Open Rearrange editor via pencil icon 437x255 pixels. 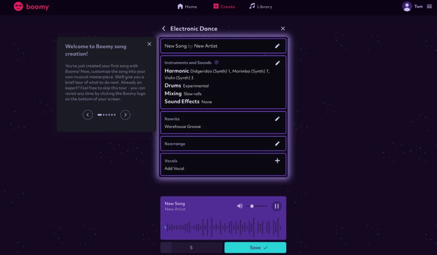click(277, 144)
